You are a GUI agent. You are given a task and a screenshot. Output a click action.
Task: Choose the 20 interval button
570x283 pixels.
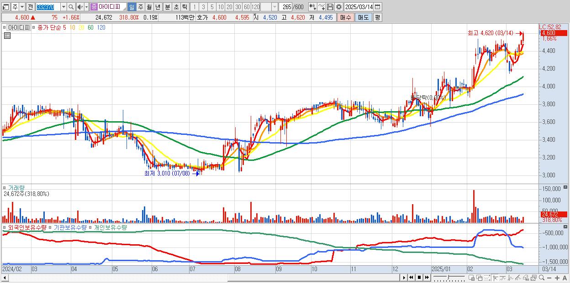point(229,7)
